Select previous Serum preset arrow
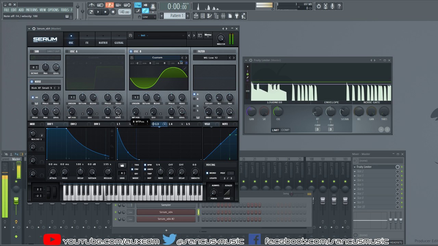 pyautogui.click(x=189, y=35)
